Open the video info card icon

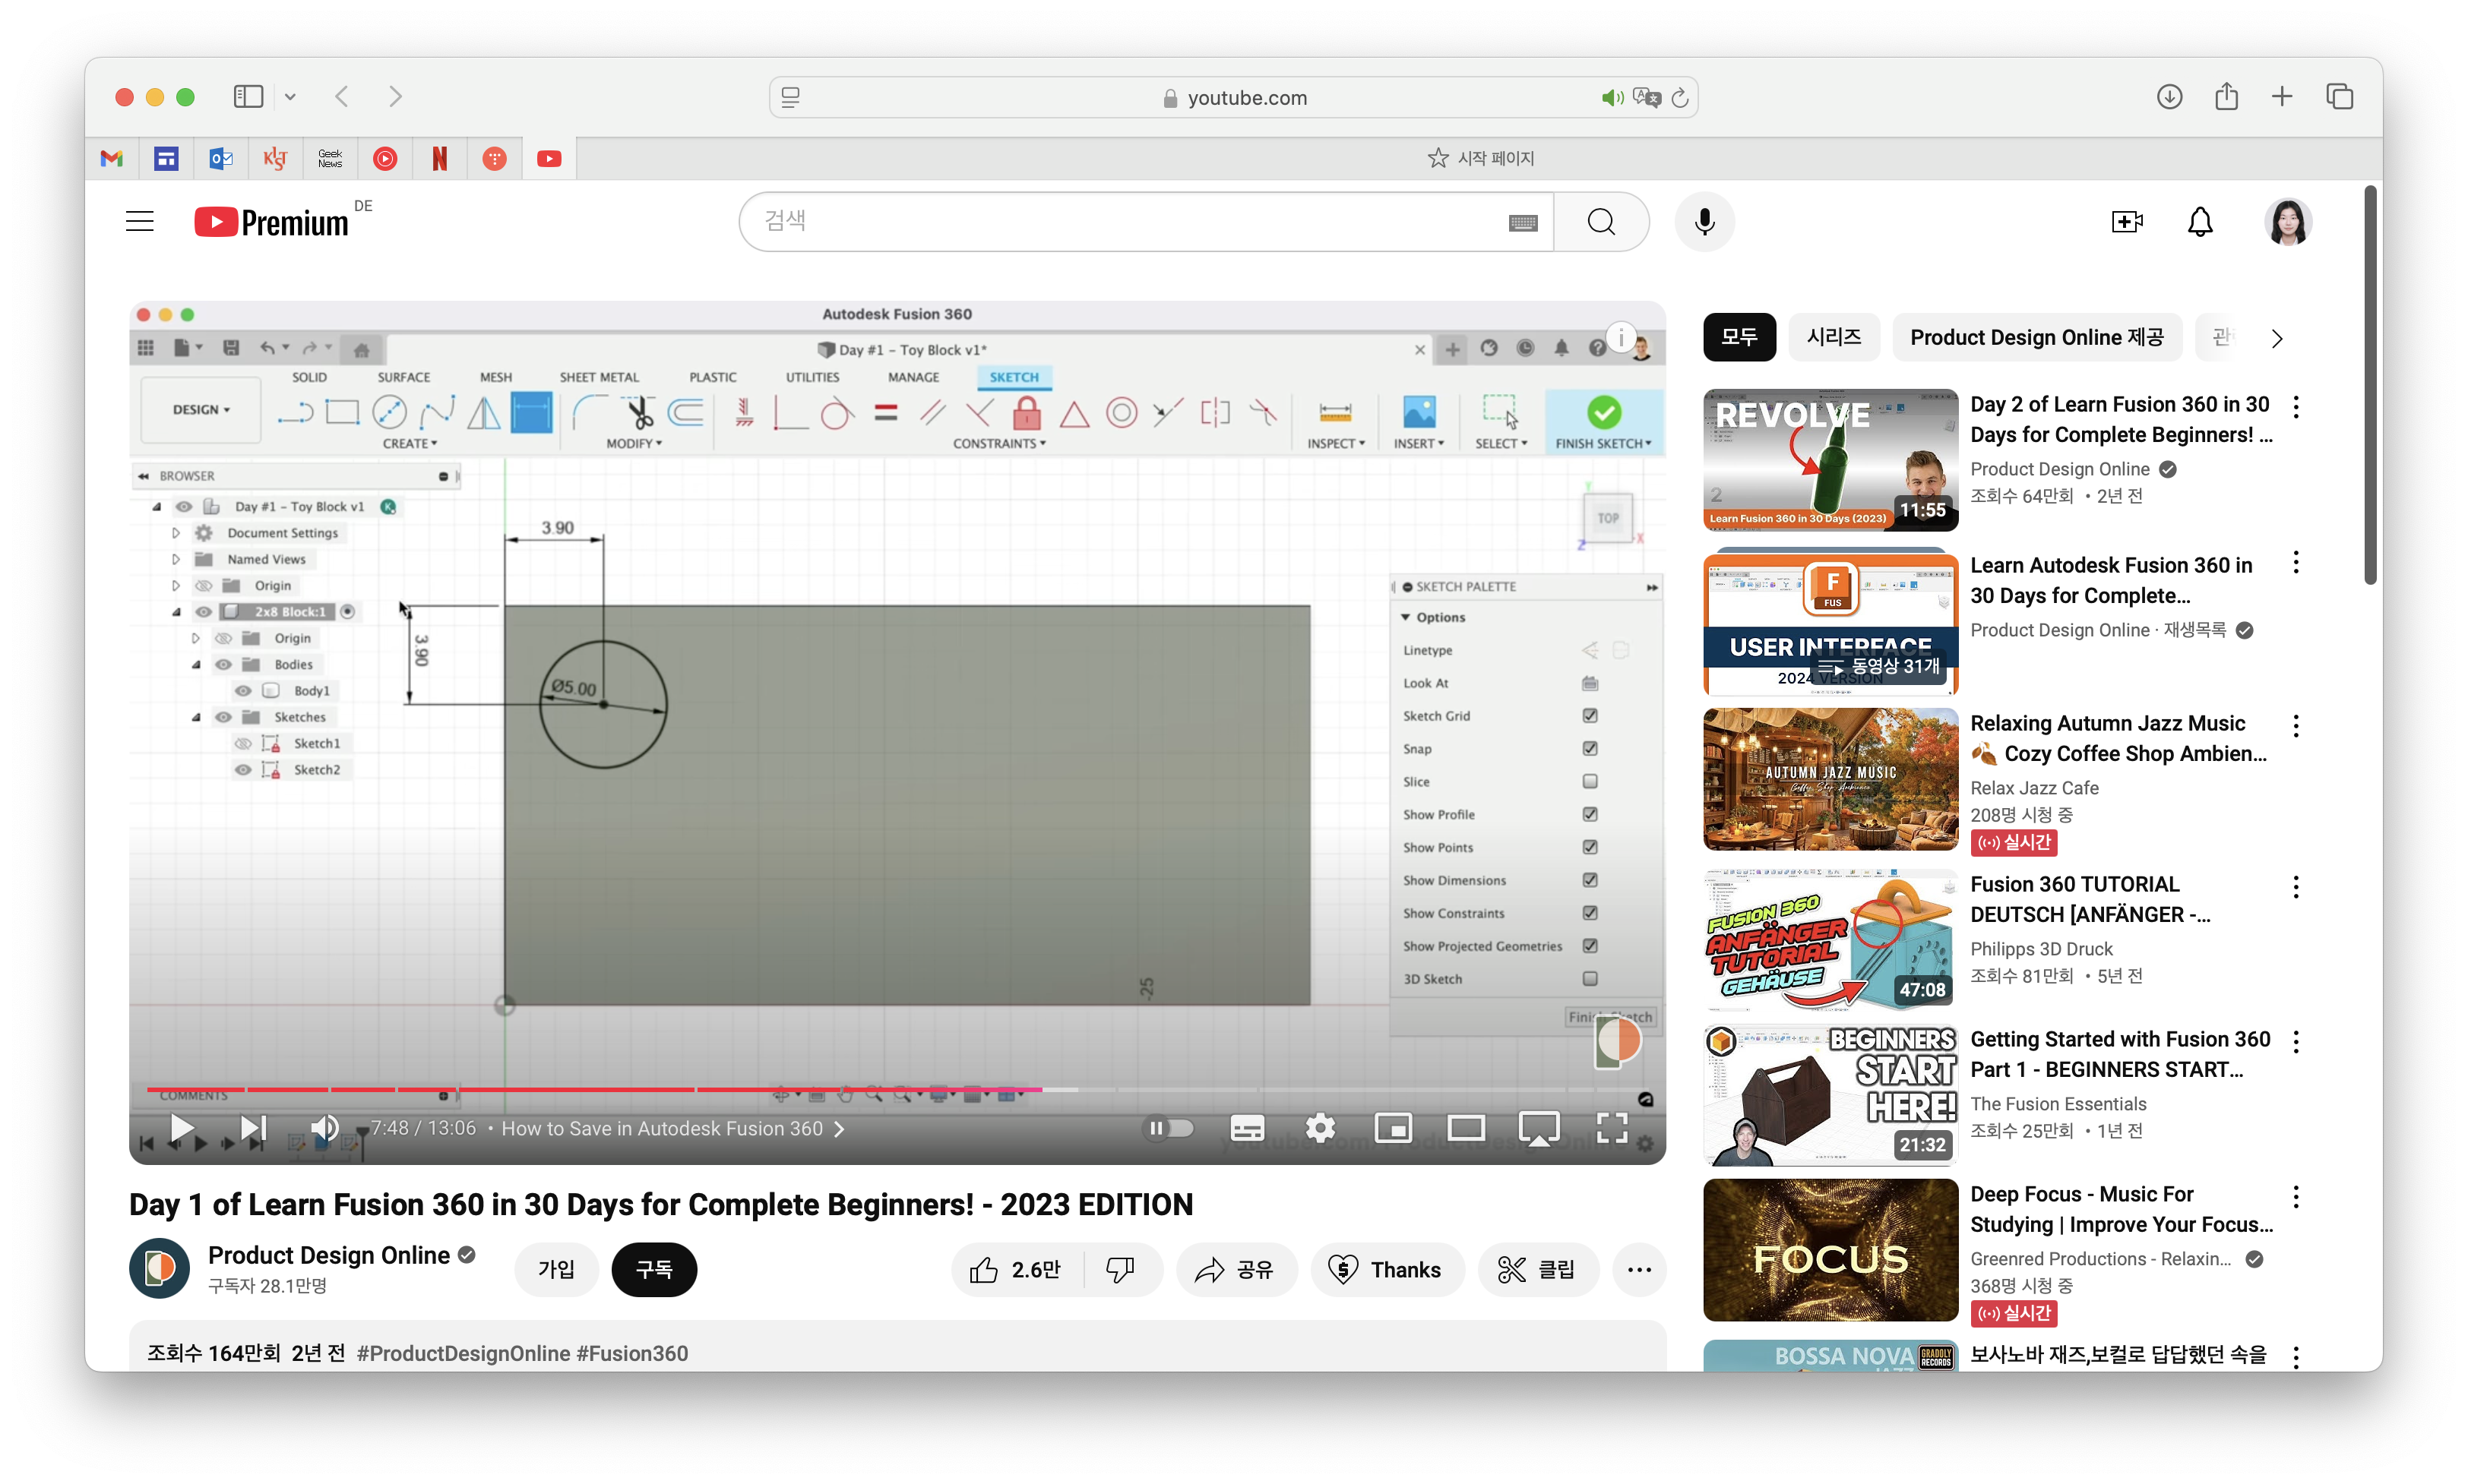click(1621, 338)
